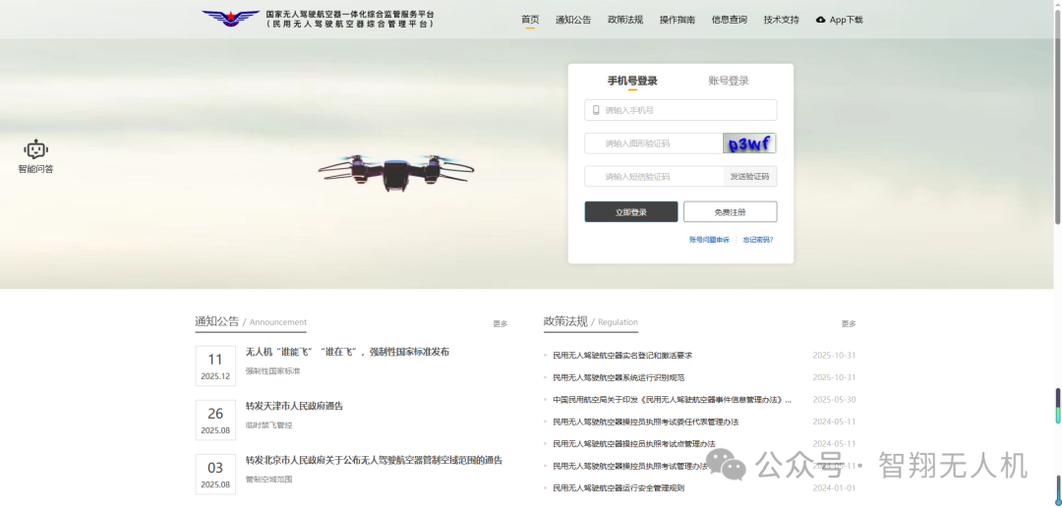Click the 忘记密码? link
1062x508 pixels.
[x=758, y=240]
